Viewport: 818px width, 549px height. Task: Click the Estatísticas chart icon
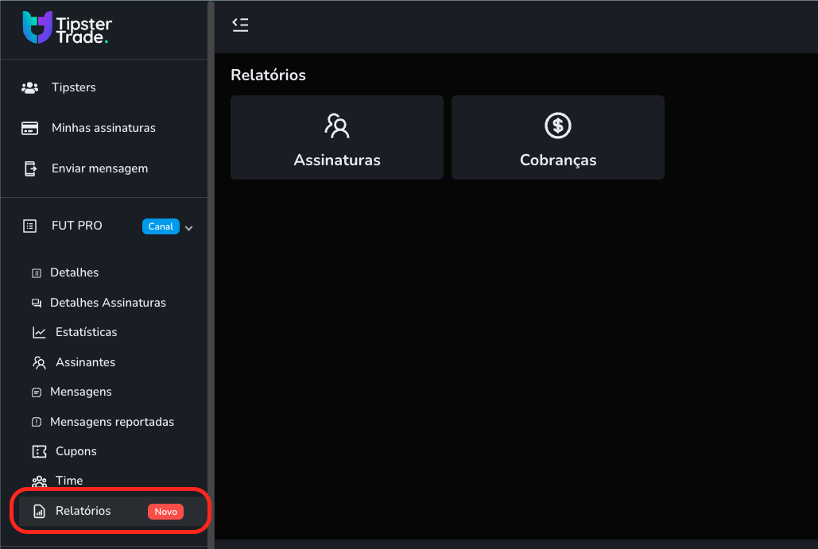pyautogui.click(x=39, y=333)
